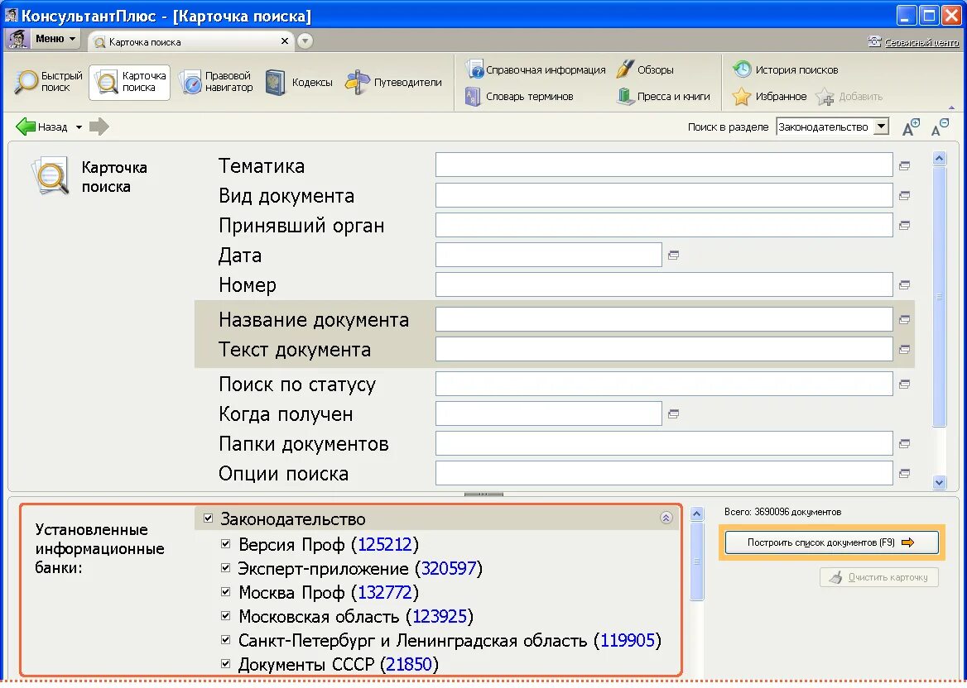Click the Добавить favorites icon

825,97
